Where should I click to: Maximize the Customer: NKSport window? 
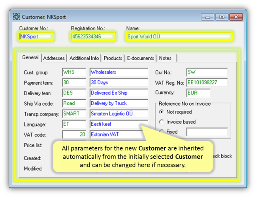tap(222, 17)
